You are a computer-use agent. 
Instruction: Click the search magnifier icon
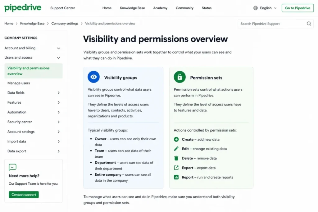click(x=309, y=24)
